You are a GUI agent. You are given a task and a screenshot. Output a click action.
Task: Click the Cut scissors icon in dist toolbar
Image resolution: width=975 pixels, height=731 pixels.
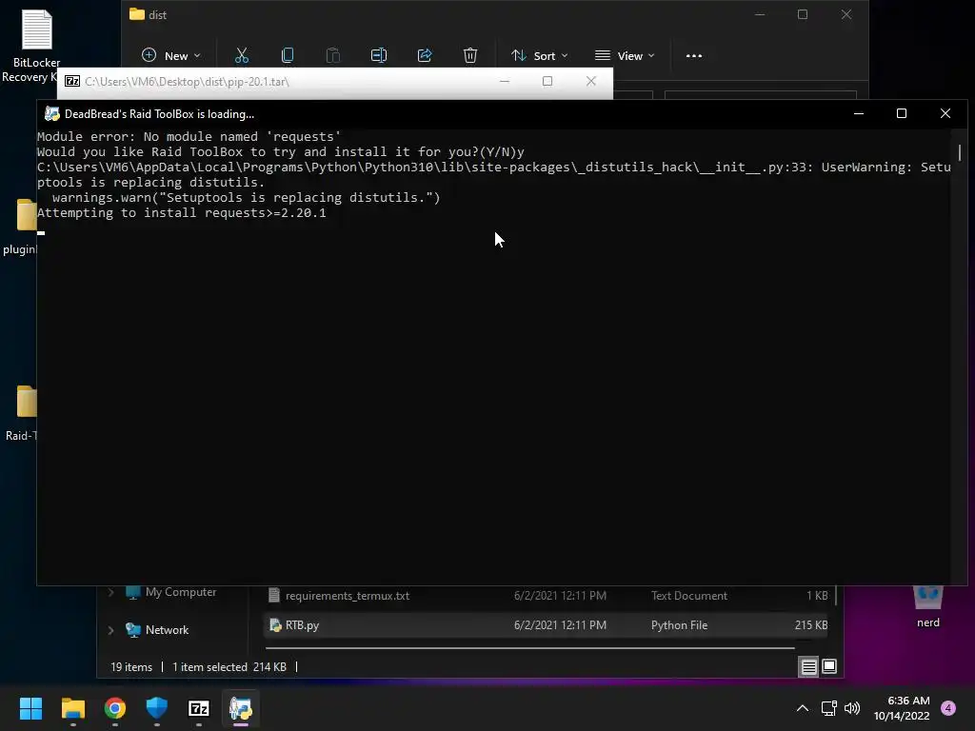[x=242, y=55]
